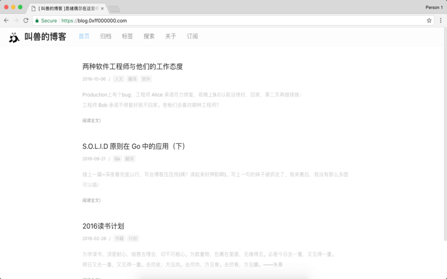Select the Go tag under the S.O.L.I.D post

click(117, 159)
